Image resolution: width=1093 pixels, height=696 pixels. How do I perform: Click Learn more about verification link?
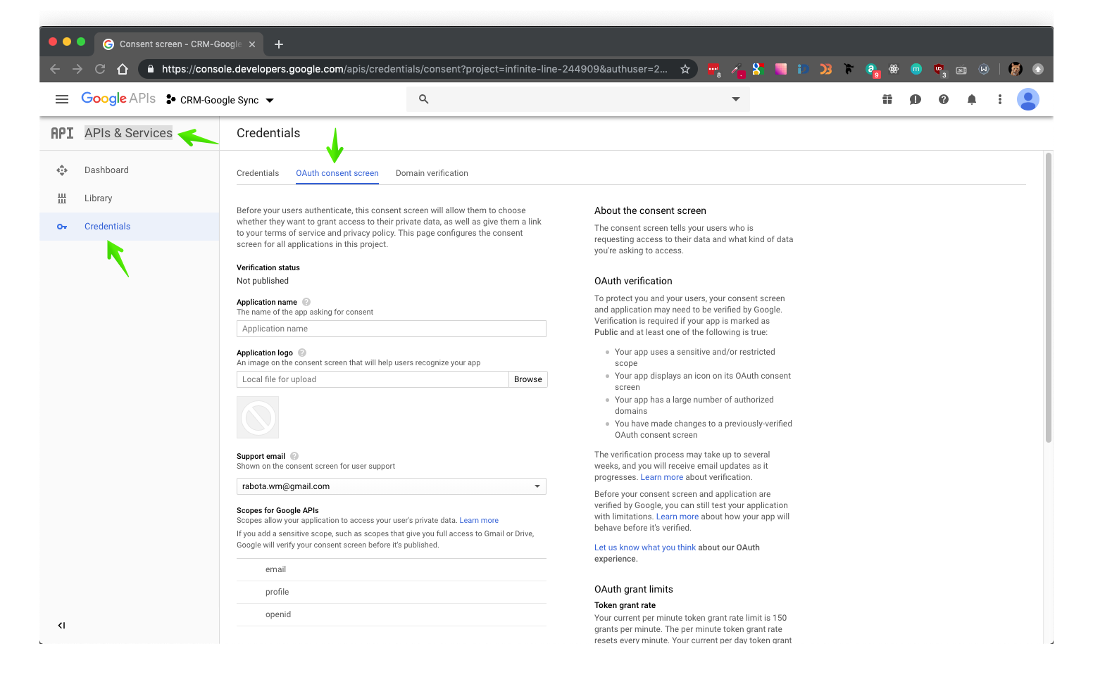click(661, 477)
